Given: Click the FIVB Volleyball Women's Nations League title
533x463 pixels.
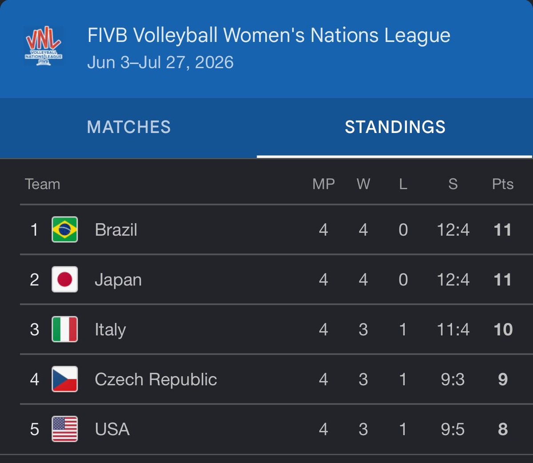Looking at the screenshot, I should pos(269,36).
